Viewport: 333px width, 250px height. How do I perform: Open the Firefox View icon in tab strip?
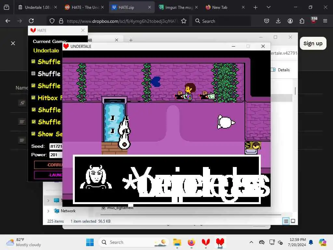(7, 7)
